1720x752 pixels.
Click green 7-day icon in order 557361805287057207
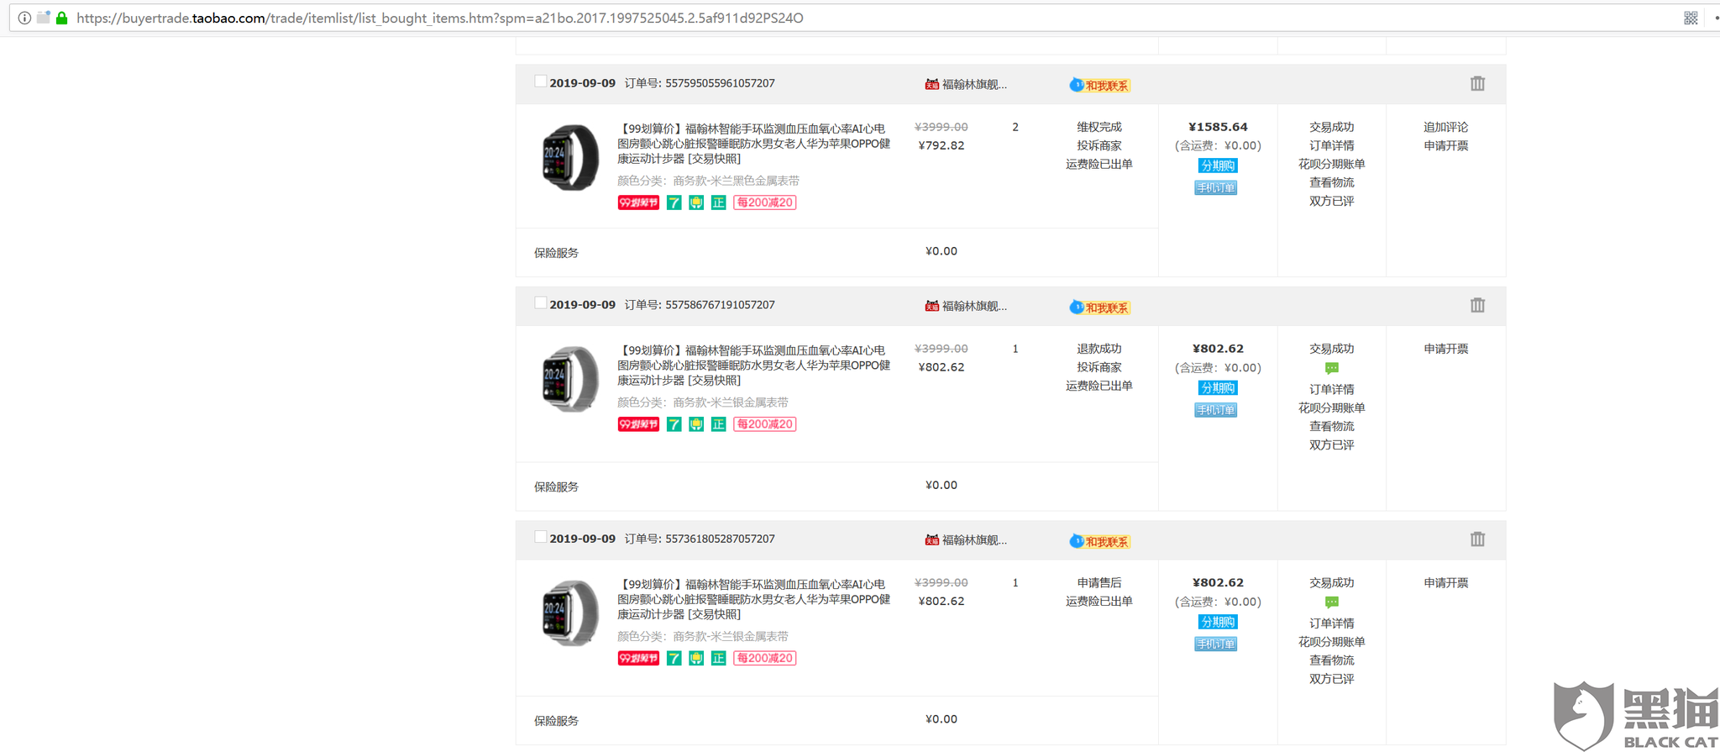674,658
